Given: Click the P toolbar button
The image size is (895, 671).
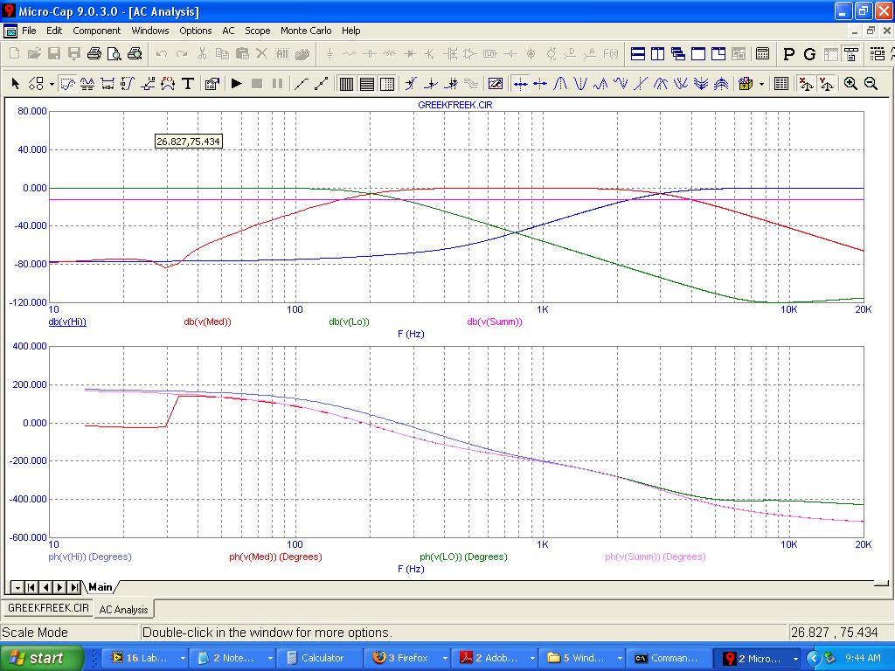Looking at the screenshot, I should pyautogui.click(x=789, y=54).
